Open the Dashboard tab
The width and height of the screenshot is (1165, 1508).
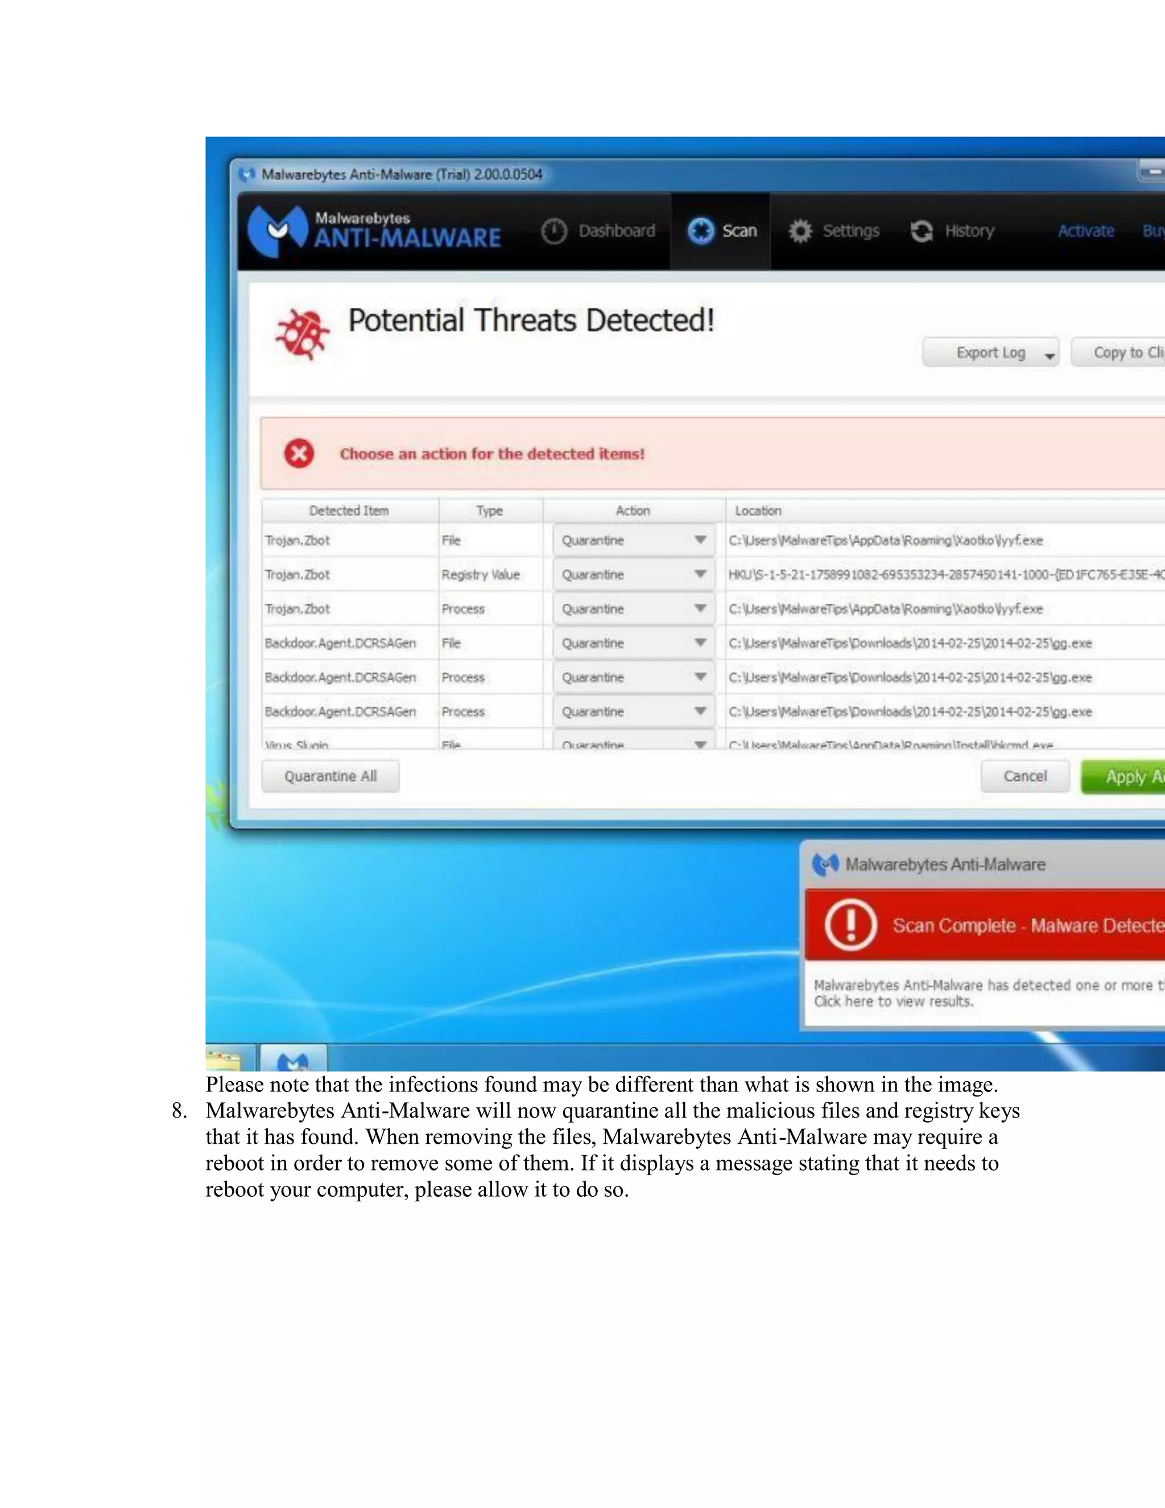pos(598,231)
